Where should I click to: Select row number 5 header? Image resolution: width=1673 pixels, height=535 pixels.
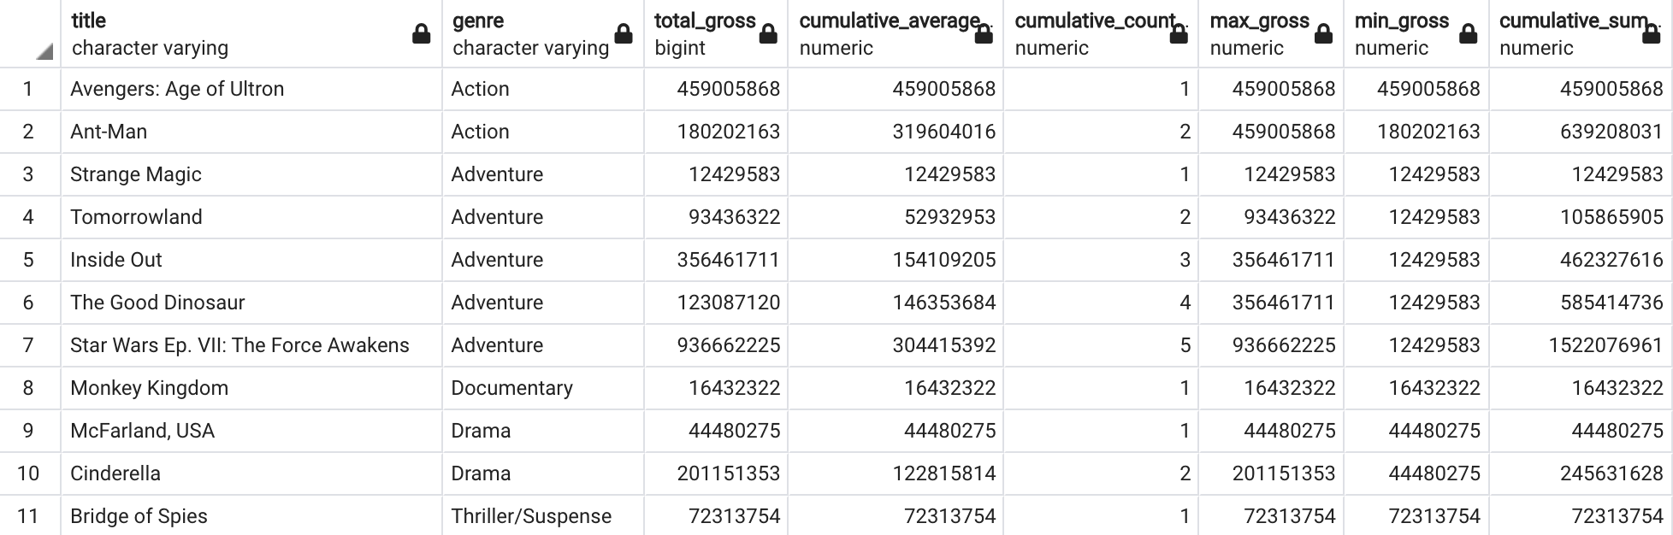point(30,260)
